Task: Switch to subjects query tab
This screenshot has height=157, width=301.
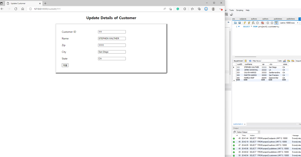Action: 243,19
